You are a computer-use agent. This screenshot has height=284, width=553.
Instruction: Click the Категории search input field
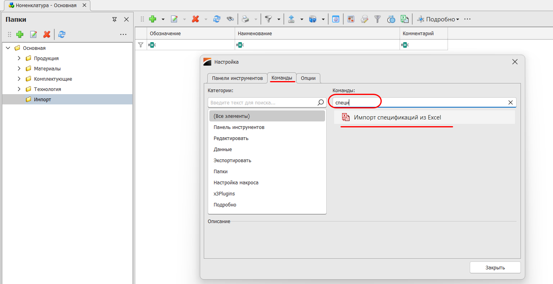point(262,102)
